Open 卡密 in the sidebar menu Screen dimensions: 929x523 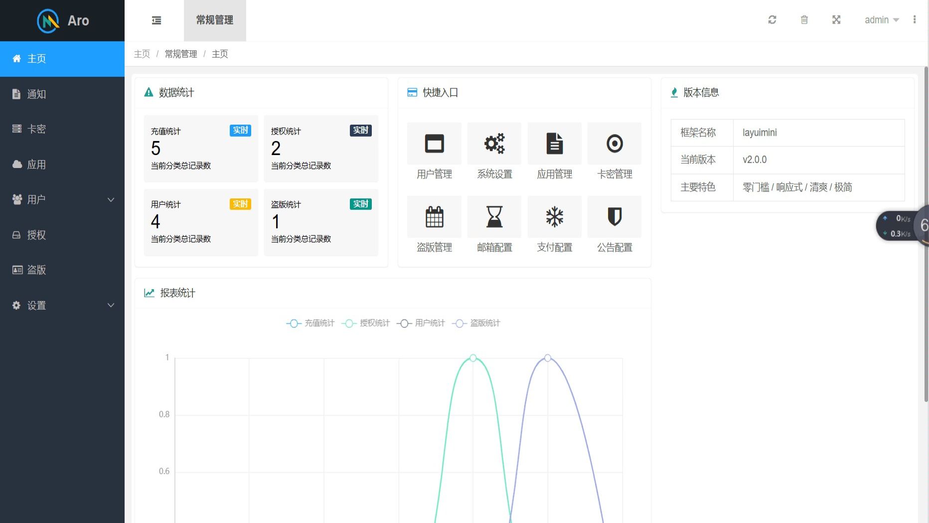pos(62,129)
